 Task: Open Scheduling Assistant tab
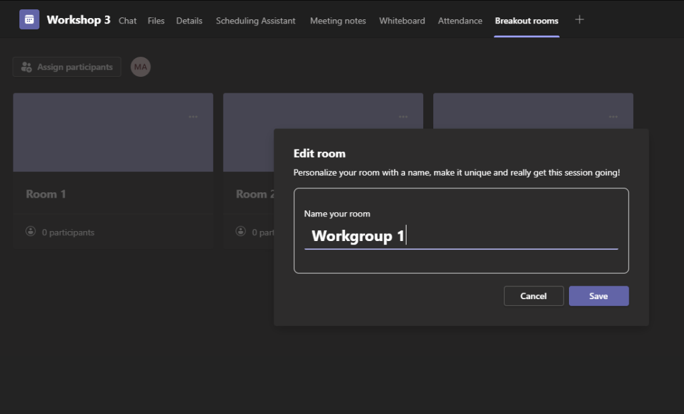pyautogui.click(x=255, y=21)
